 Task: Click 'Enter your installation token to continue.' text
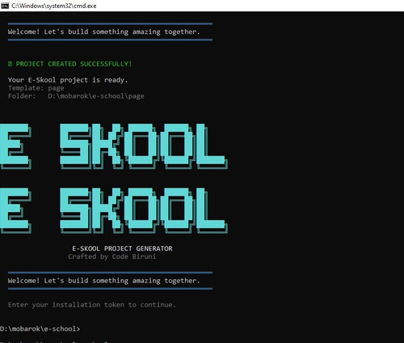92,305
